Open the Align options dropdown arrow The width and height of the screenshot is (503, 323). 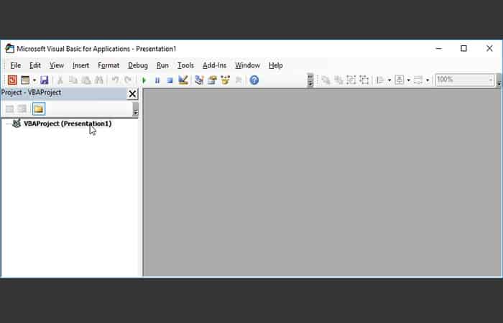389,80
